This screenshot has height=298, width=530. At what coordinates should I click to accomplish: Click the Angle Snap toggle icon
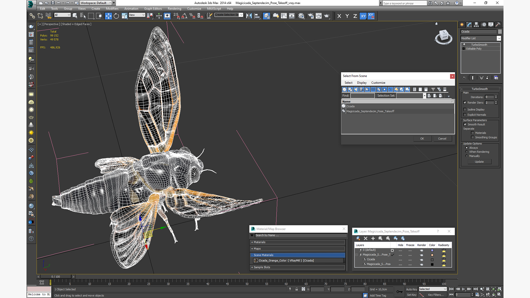(184, 16)
